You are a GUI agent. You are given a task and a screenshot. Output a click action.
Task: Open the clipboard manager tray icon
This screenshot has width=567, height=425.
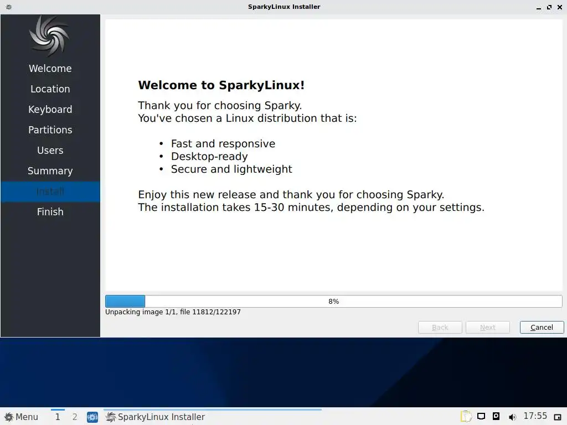(x=466, y=416)
